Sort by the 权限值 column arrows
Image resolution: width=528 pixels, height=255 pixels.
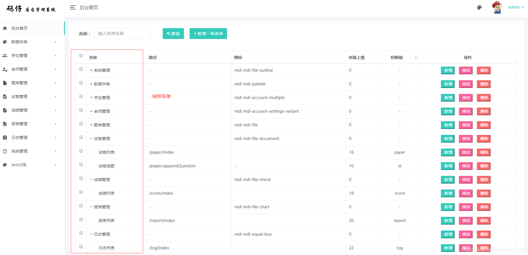tap(416, 57)
